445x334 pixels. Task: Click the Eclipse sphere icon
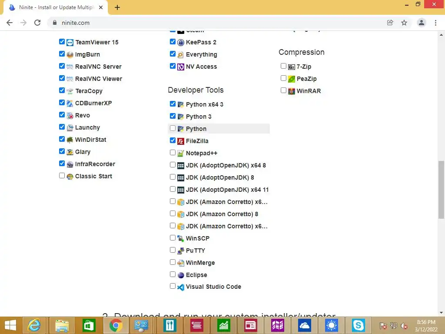181,275
